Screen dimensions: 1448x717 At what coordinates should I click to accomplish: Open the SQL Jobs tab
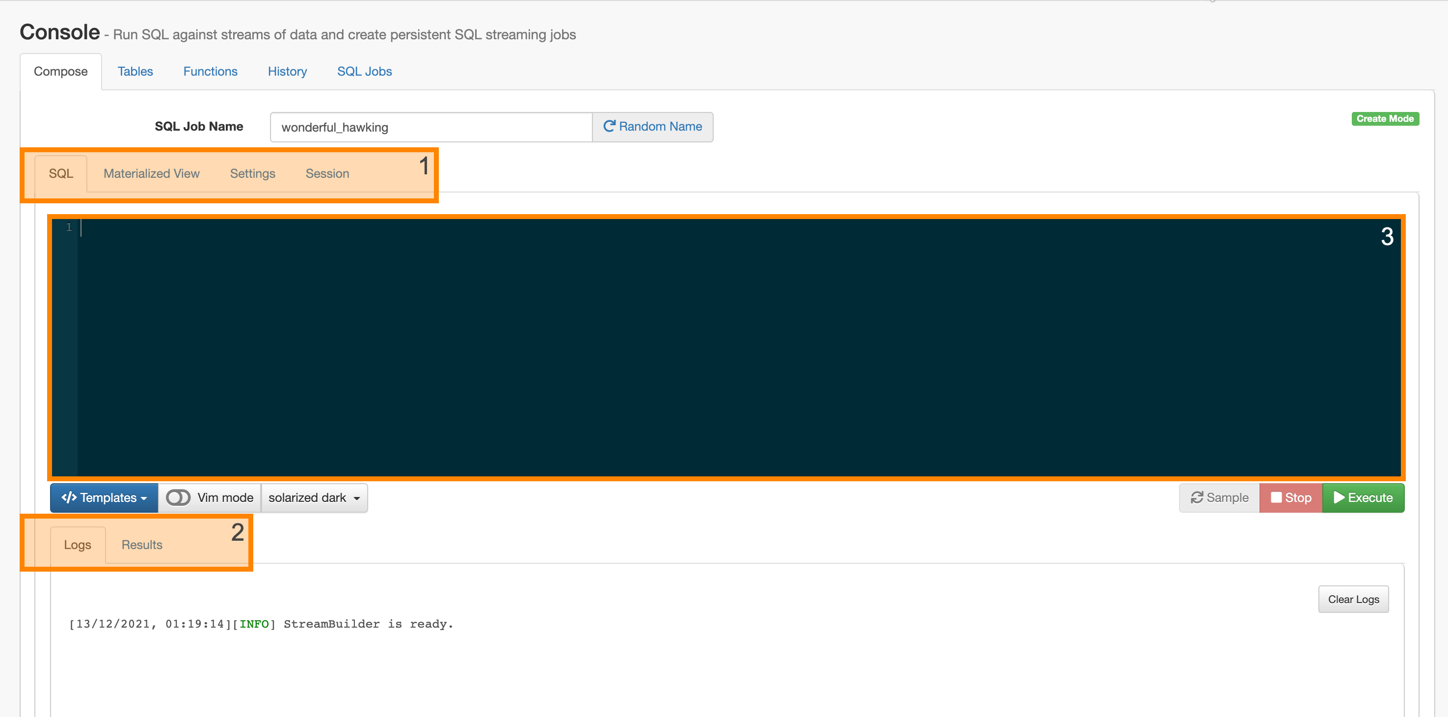tap(364, 71)
